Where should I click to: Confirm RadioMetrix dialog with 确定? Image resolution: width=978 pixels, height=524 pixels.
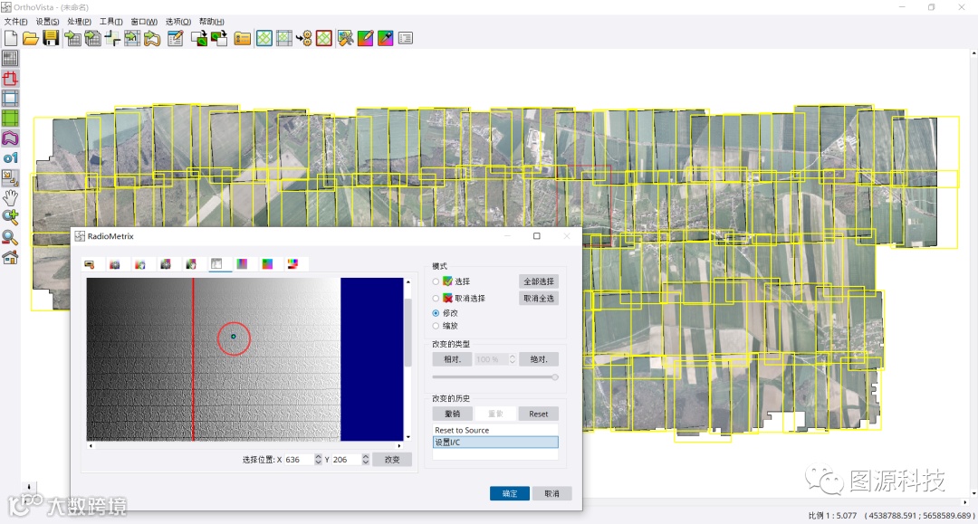pyautogui.click(x=510, y=493)
